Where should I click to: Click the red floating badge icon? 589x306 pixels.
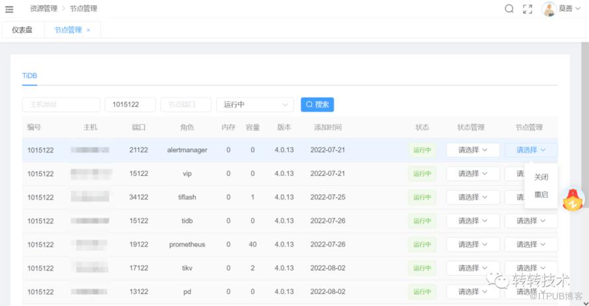click(x=573, y=200)
